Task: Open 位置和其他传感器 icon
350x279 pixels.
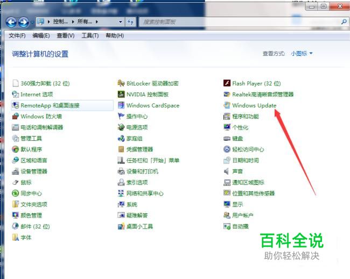Action: [227, 193]
